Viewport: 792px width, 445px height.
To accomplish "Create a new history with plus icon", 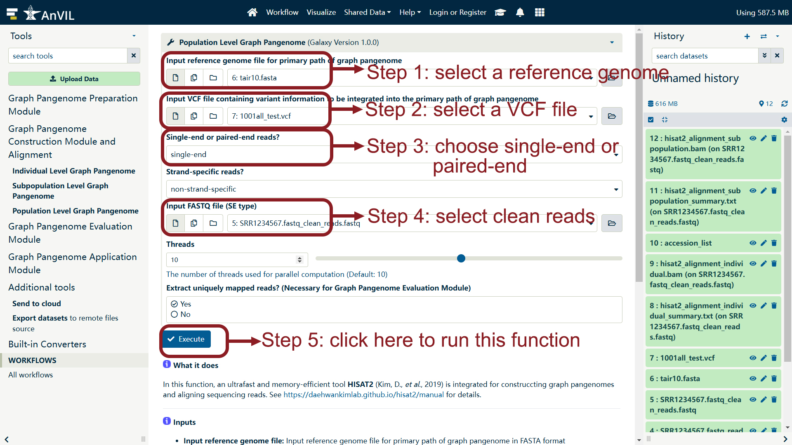I will coord(747,36).
